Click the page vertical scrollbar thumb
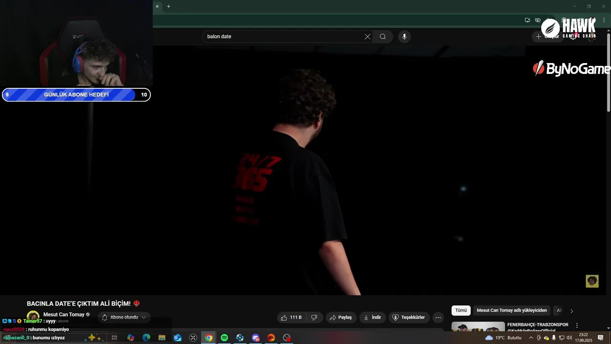611x344 pixels. tap(608, 73)
